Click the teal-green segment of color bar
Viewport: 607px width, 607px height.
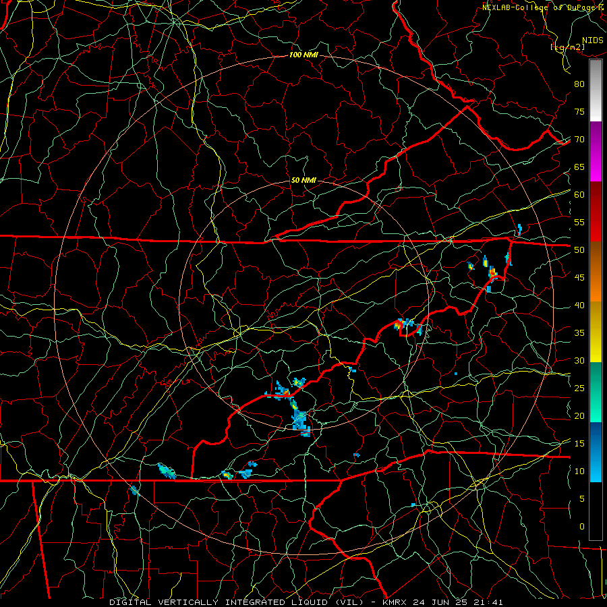tap(596, 392)
